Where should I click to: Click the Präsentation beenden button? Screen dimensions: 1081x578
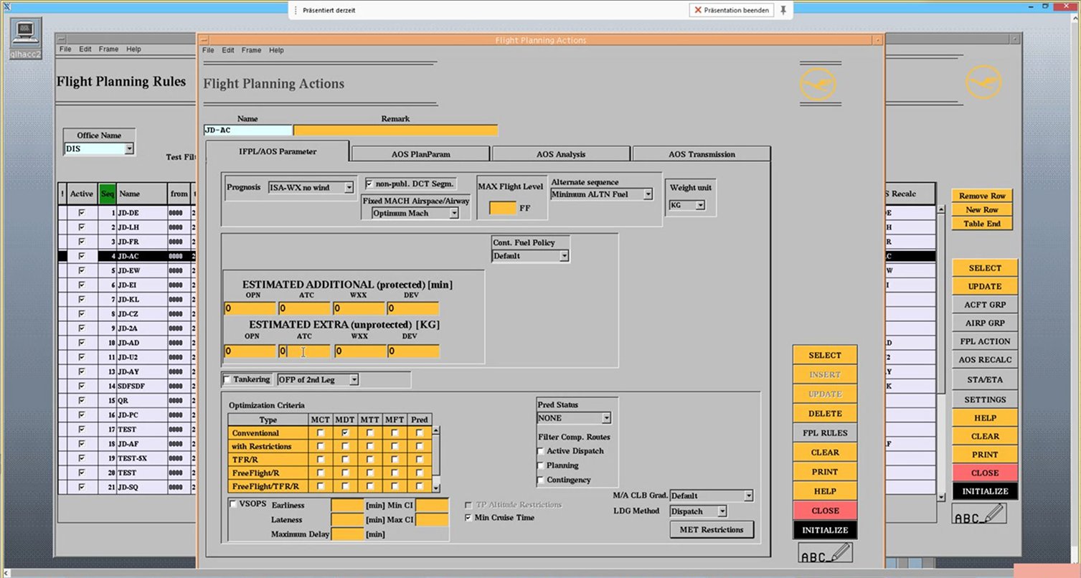pos(732,10)
